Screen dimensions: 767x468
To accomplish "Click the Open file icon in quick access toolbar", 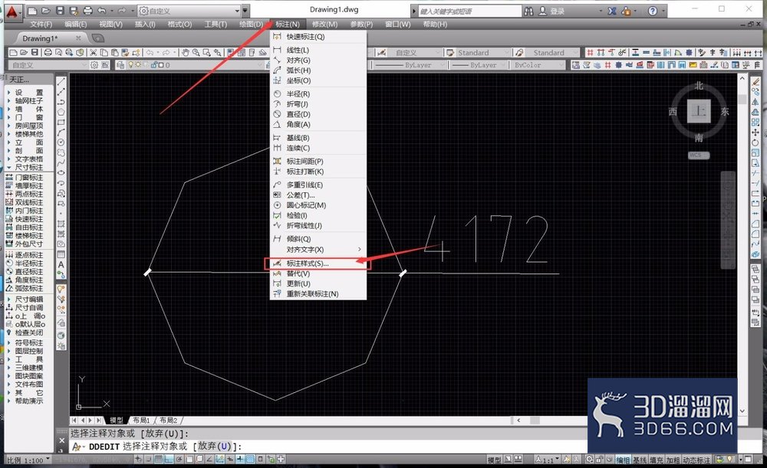I will (x=46, y=10).
